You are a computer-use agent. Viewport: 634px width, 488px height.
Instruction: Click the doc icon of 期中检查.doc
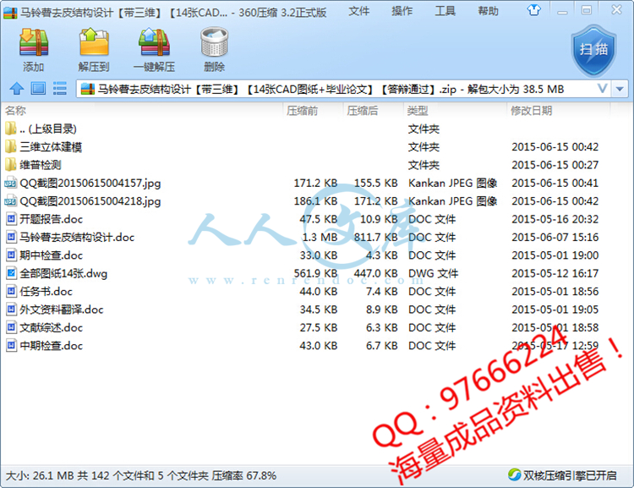point(11,255)
